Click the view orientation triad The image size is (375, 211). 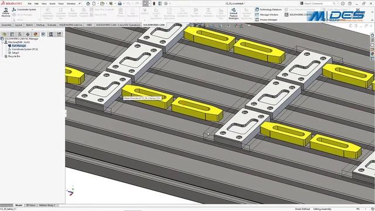[x=70, y=192]
